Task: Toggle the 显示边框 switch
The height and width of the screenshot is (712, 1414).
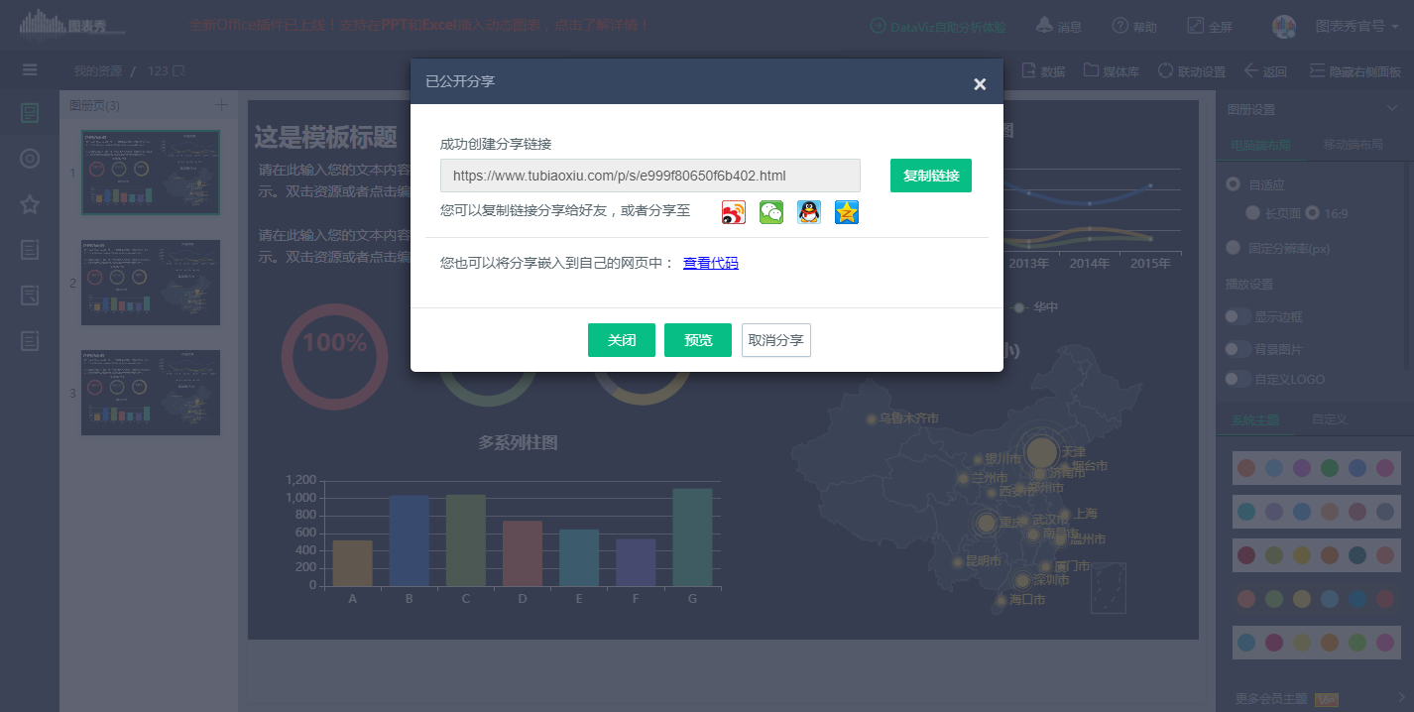Action: coord(1237,316)
